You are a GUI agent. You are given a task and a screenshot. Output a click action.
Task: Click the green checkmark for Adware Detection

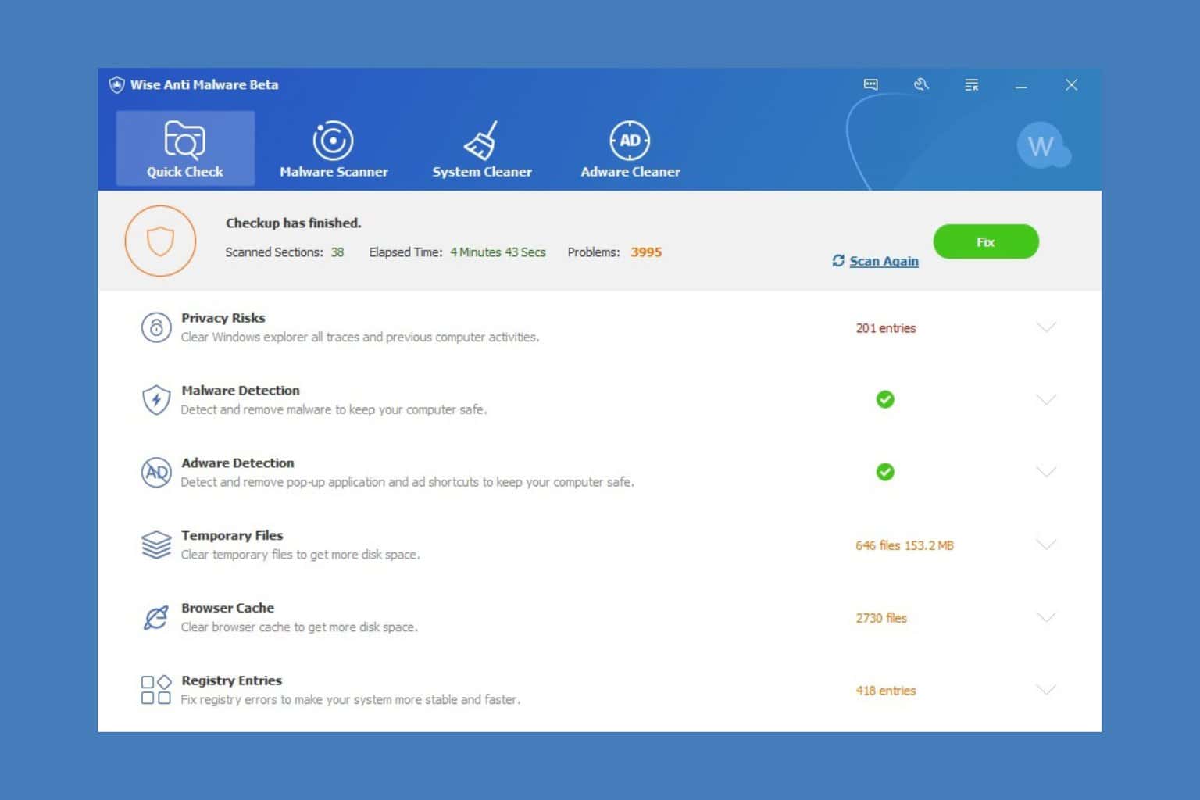click(885, 472)
